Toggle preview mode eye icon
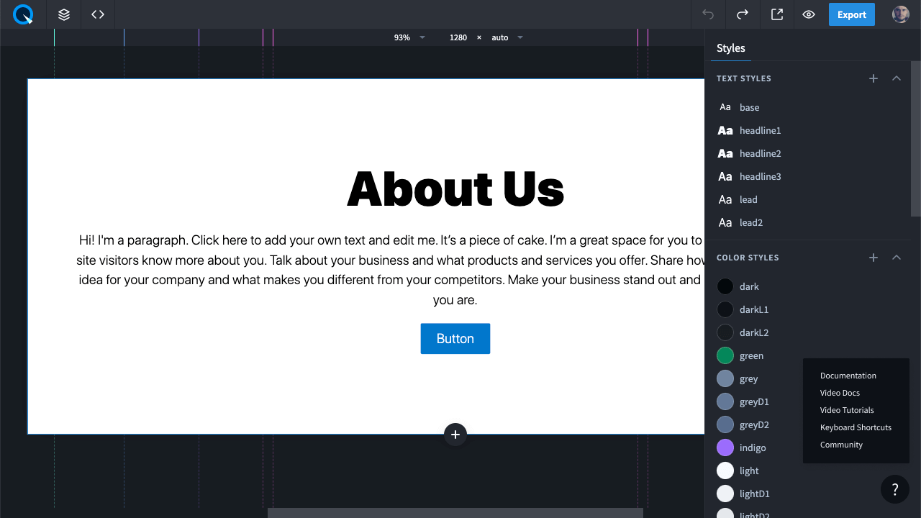This screenshot has height=518, width=921. [x=809, y=14]
